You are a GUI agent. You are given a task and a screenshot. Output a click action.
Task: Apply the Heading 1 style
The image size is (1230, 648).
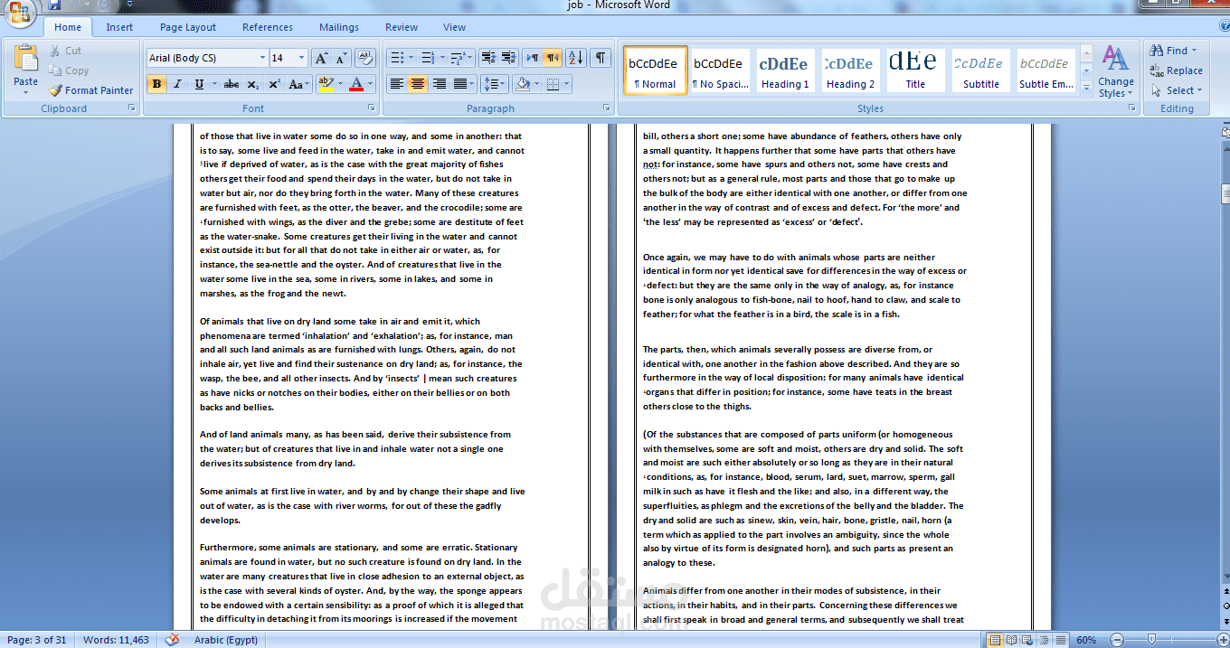[785, 70]
